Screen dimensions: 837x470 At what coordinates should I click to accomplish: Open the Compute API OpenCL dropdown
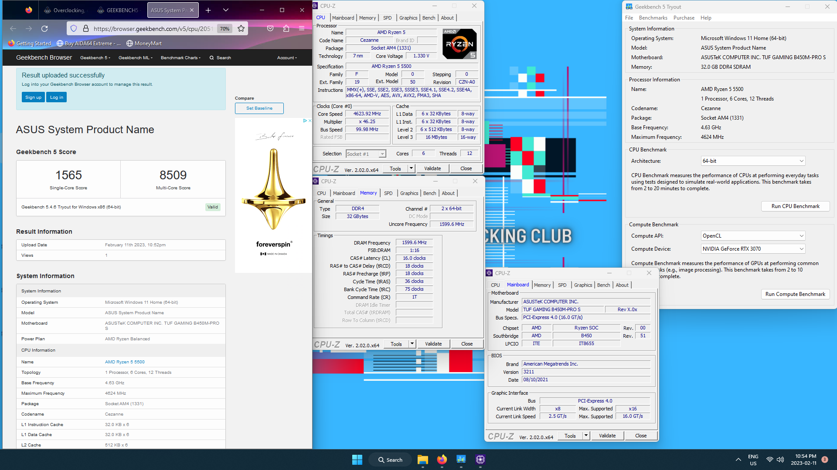753,236
